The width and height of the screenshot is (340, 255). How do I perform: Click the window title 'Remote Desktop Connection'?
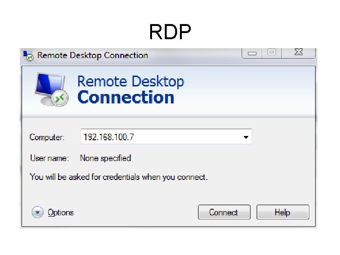point(93,56)
